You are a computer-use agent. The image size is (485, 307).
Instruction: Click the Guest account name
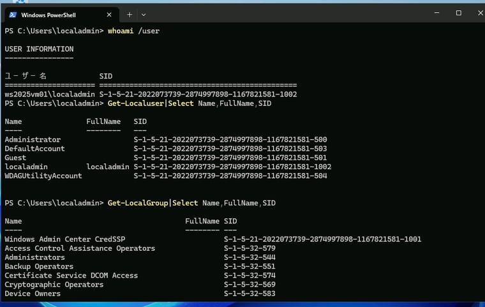(x=15, y=158)
